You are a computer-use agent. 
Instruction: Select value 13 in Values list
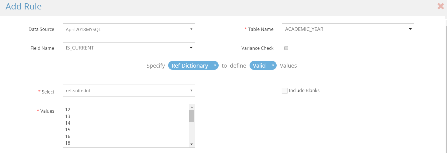pos(126,116)
